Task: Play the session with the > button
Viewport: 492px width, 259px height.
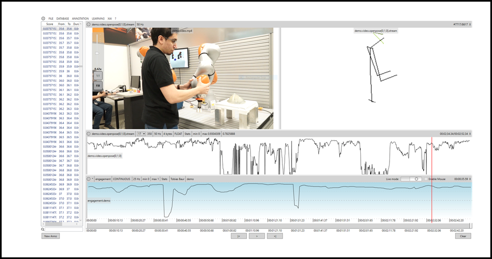Action: click(256, 236)
